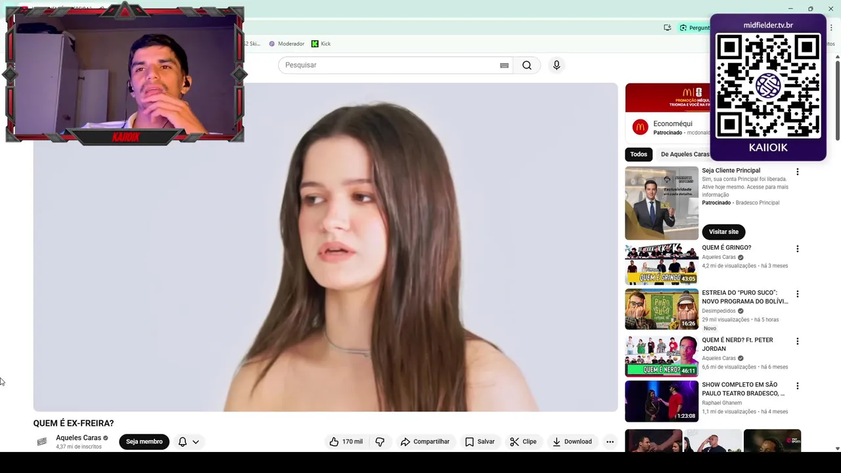841x473 pixels.
Task: Open Aqueles Caras channel avatar
Action: [42, 441]
